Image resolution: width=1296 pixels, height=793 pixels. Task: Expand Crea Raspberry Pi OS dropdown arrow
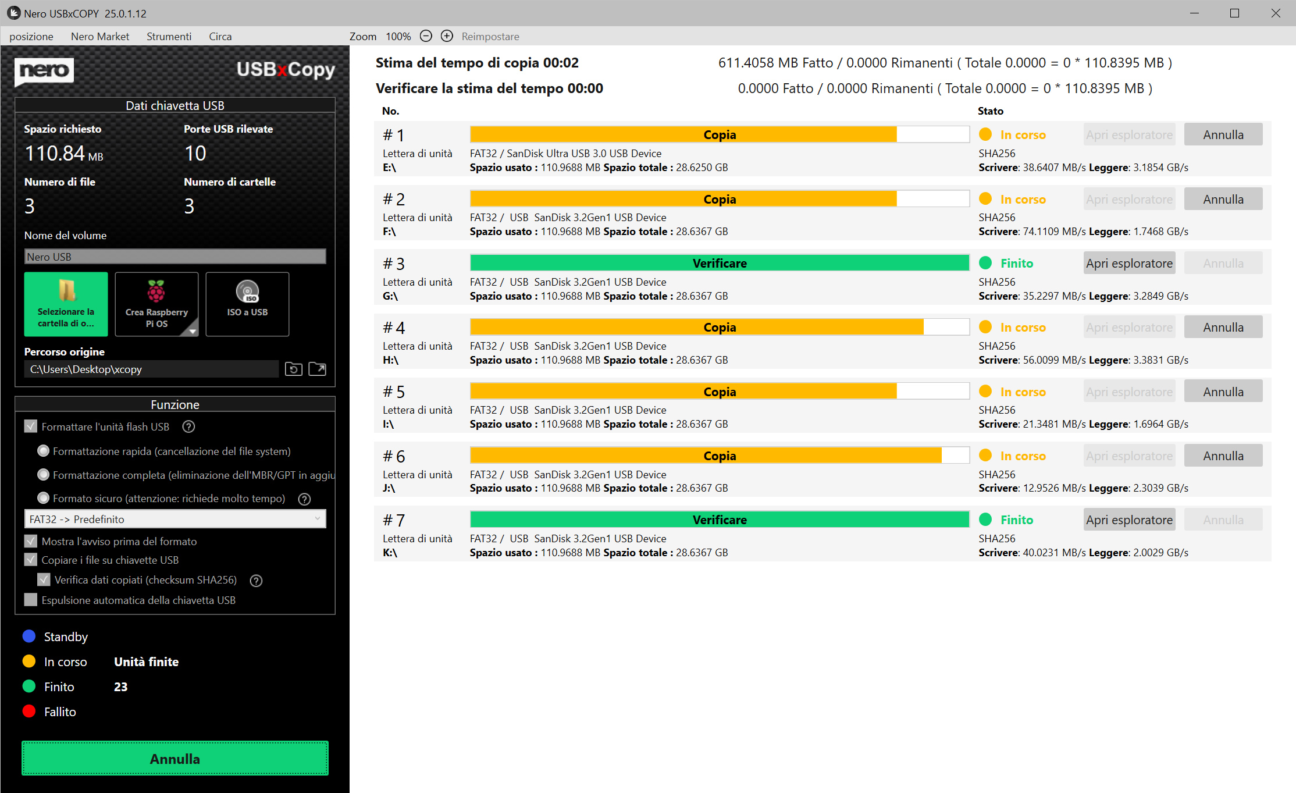(192, 330)
